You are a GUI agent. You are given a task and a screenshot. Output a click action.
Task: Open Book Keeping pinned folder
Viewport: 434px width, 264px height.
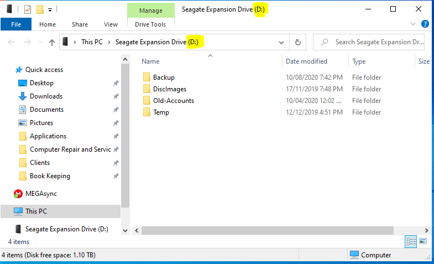50,176
